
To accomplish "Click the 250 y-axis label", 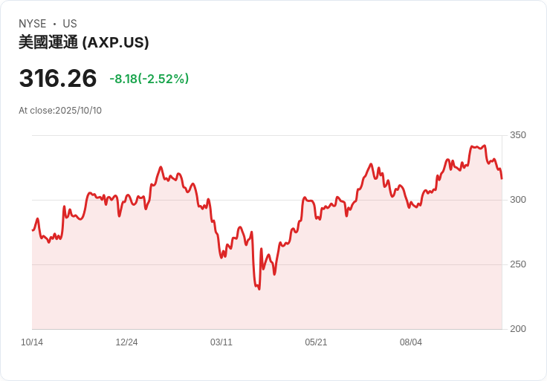I will pyautogui.click(x=517, y=264).
